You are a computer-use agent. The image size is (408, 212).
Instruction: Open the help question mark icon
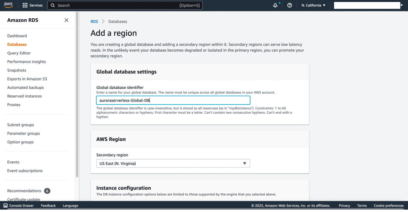tap(290, 5)
